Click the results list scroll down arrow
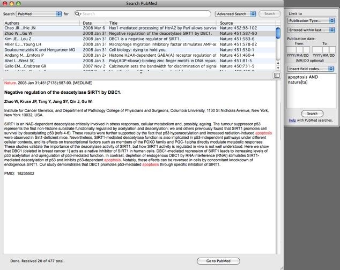The image size is (340, 270). (278, 68)
